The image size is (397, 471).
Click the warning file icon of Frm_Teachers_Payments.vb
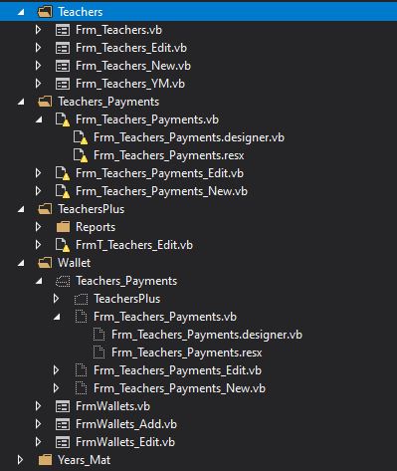pos(63,119)
